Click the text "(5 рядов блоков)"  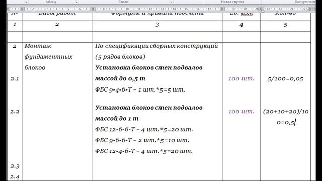pyautogui.click(x=120, y=57)
